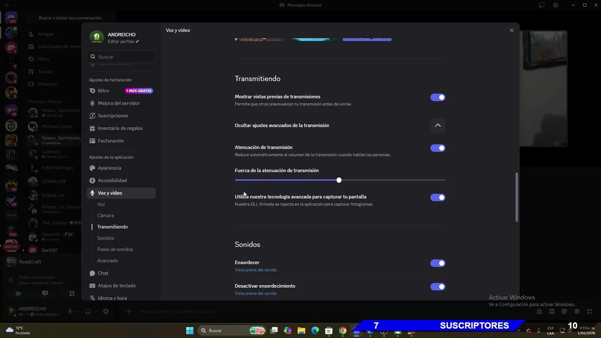The image size is (601, 338).
Task: Click the attenuation strength slider handle
Action: [x=339, y=180]
